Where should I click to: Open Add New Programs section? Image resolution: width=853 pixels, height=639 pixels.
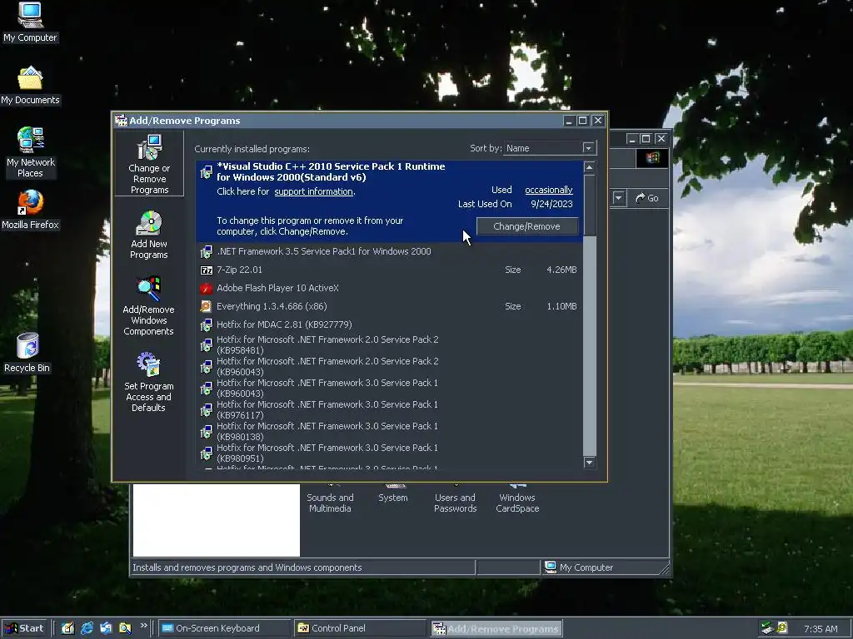(x=148, y=235)
